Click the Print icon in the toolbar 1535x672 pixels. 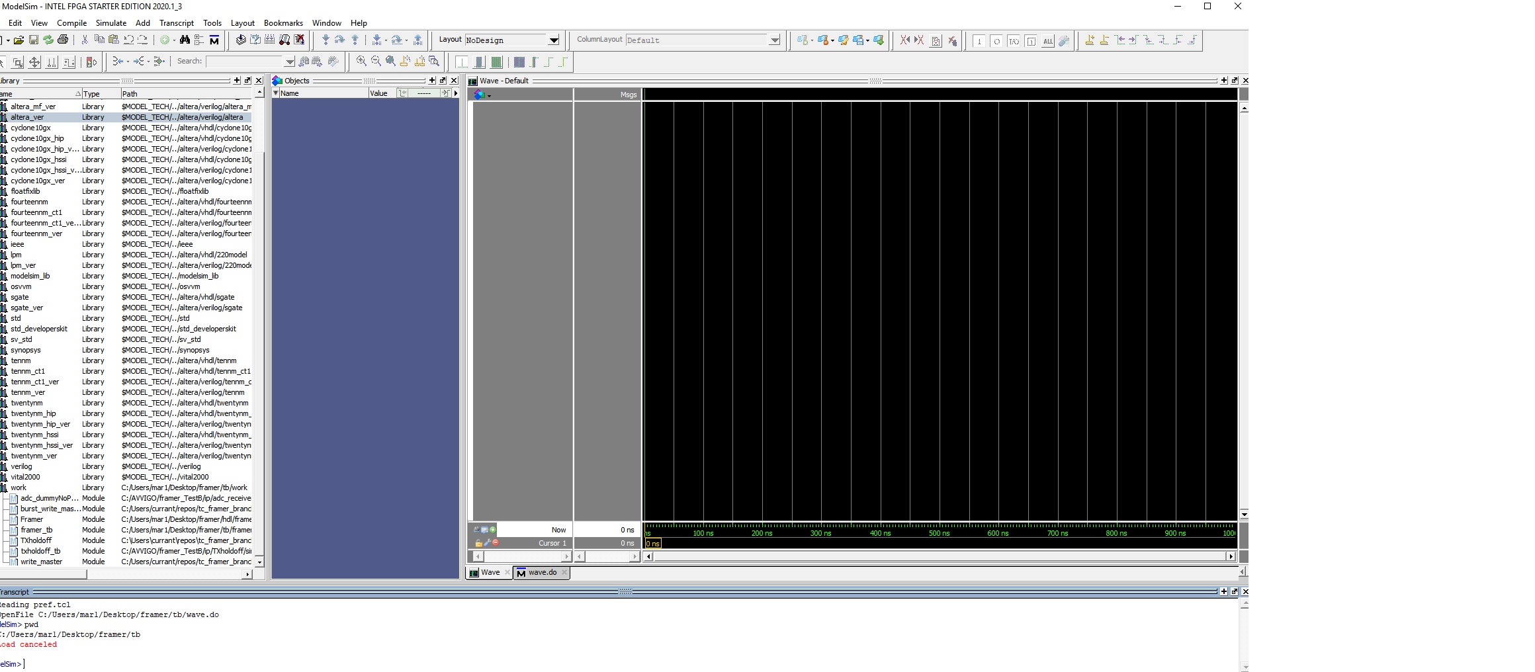(x=63, y=40)
